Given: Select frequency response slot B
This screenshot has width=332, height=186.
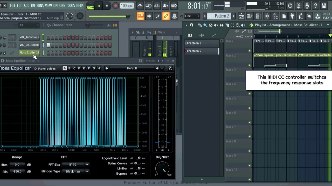Looking at the screenshot, I should tap(69, 68).
